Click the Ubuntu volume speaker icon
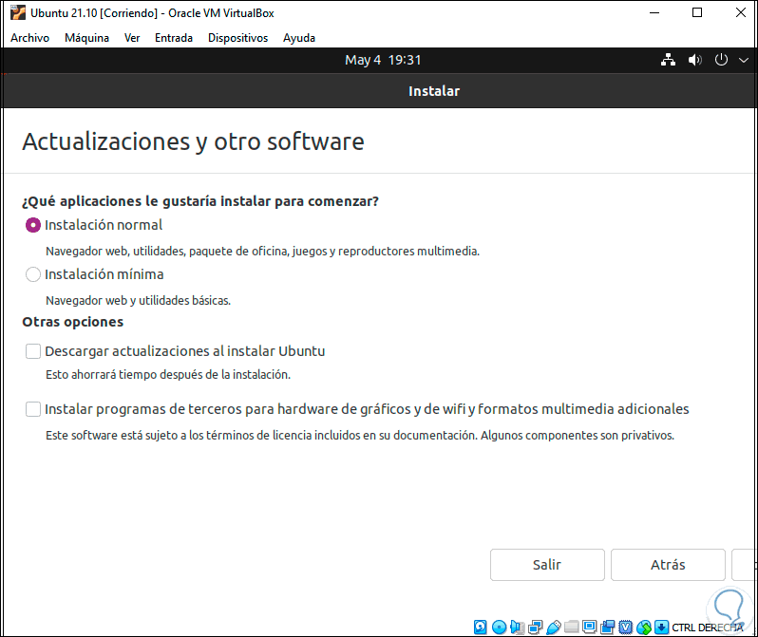 point(694,60)
